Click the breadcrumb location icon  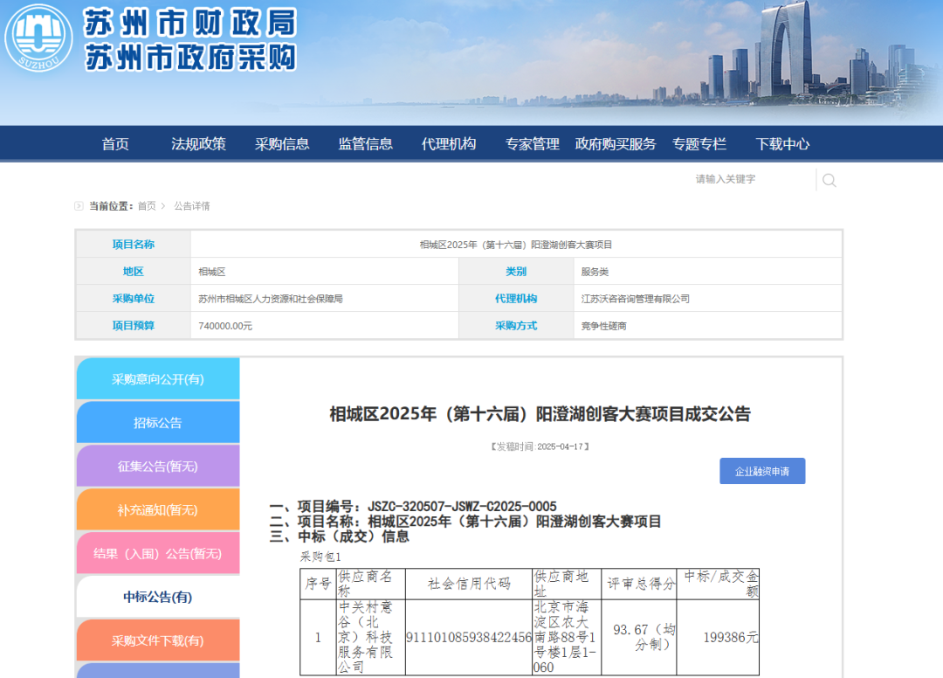79,206
